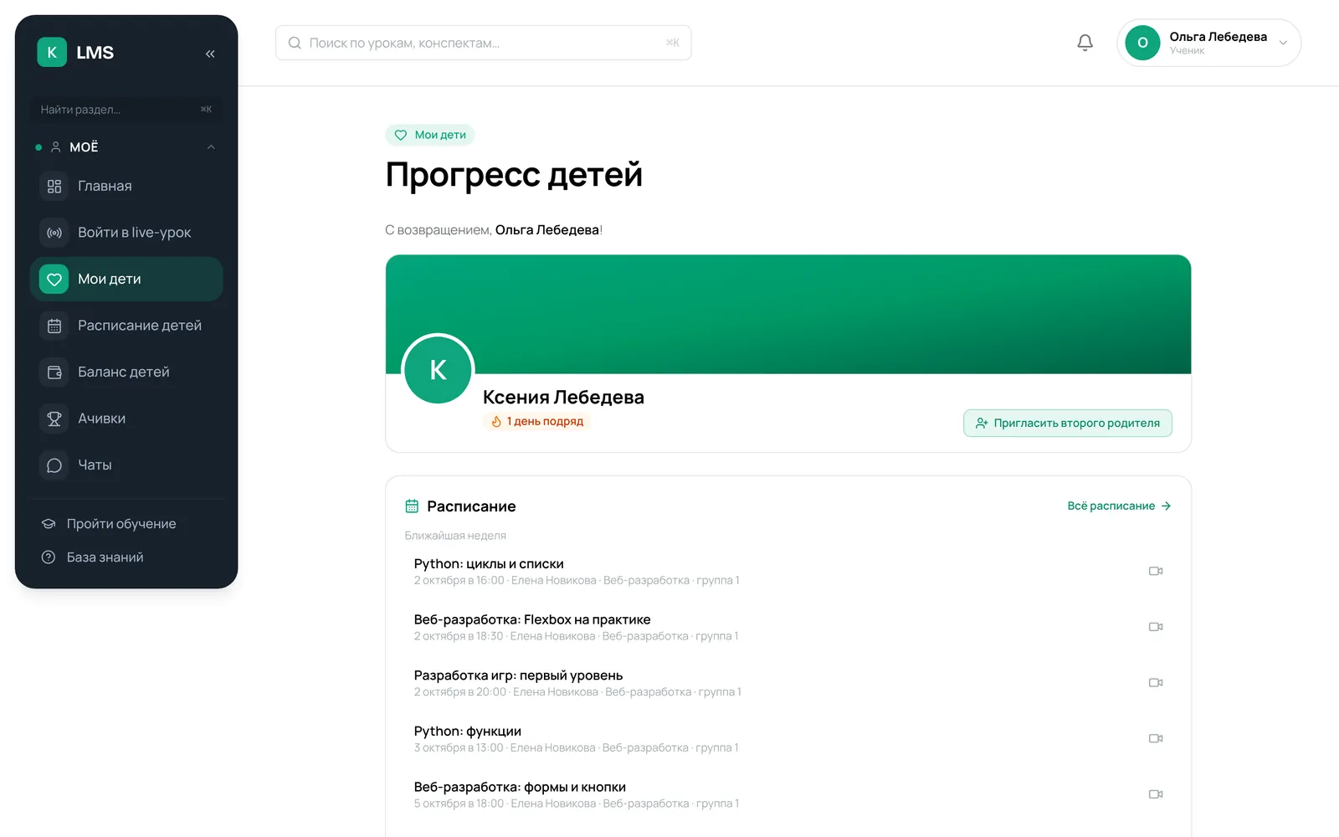Open Ачивки section
Viewport: 1339px width, 837px height.
pos(126,418)
